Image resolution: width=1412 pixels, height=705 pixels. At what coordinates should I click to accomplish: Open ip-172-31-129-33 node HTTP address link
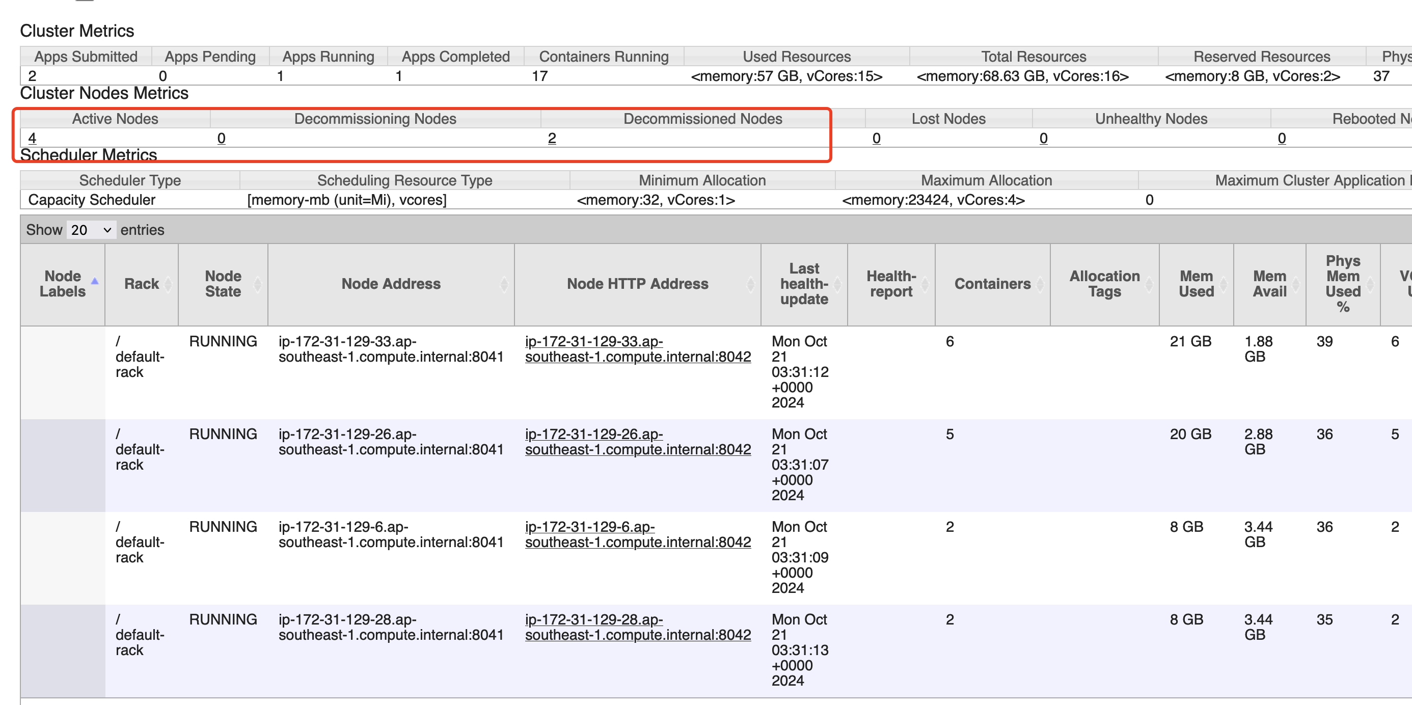tap(637, 349)
